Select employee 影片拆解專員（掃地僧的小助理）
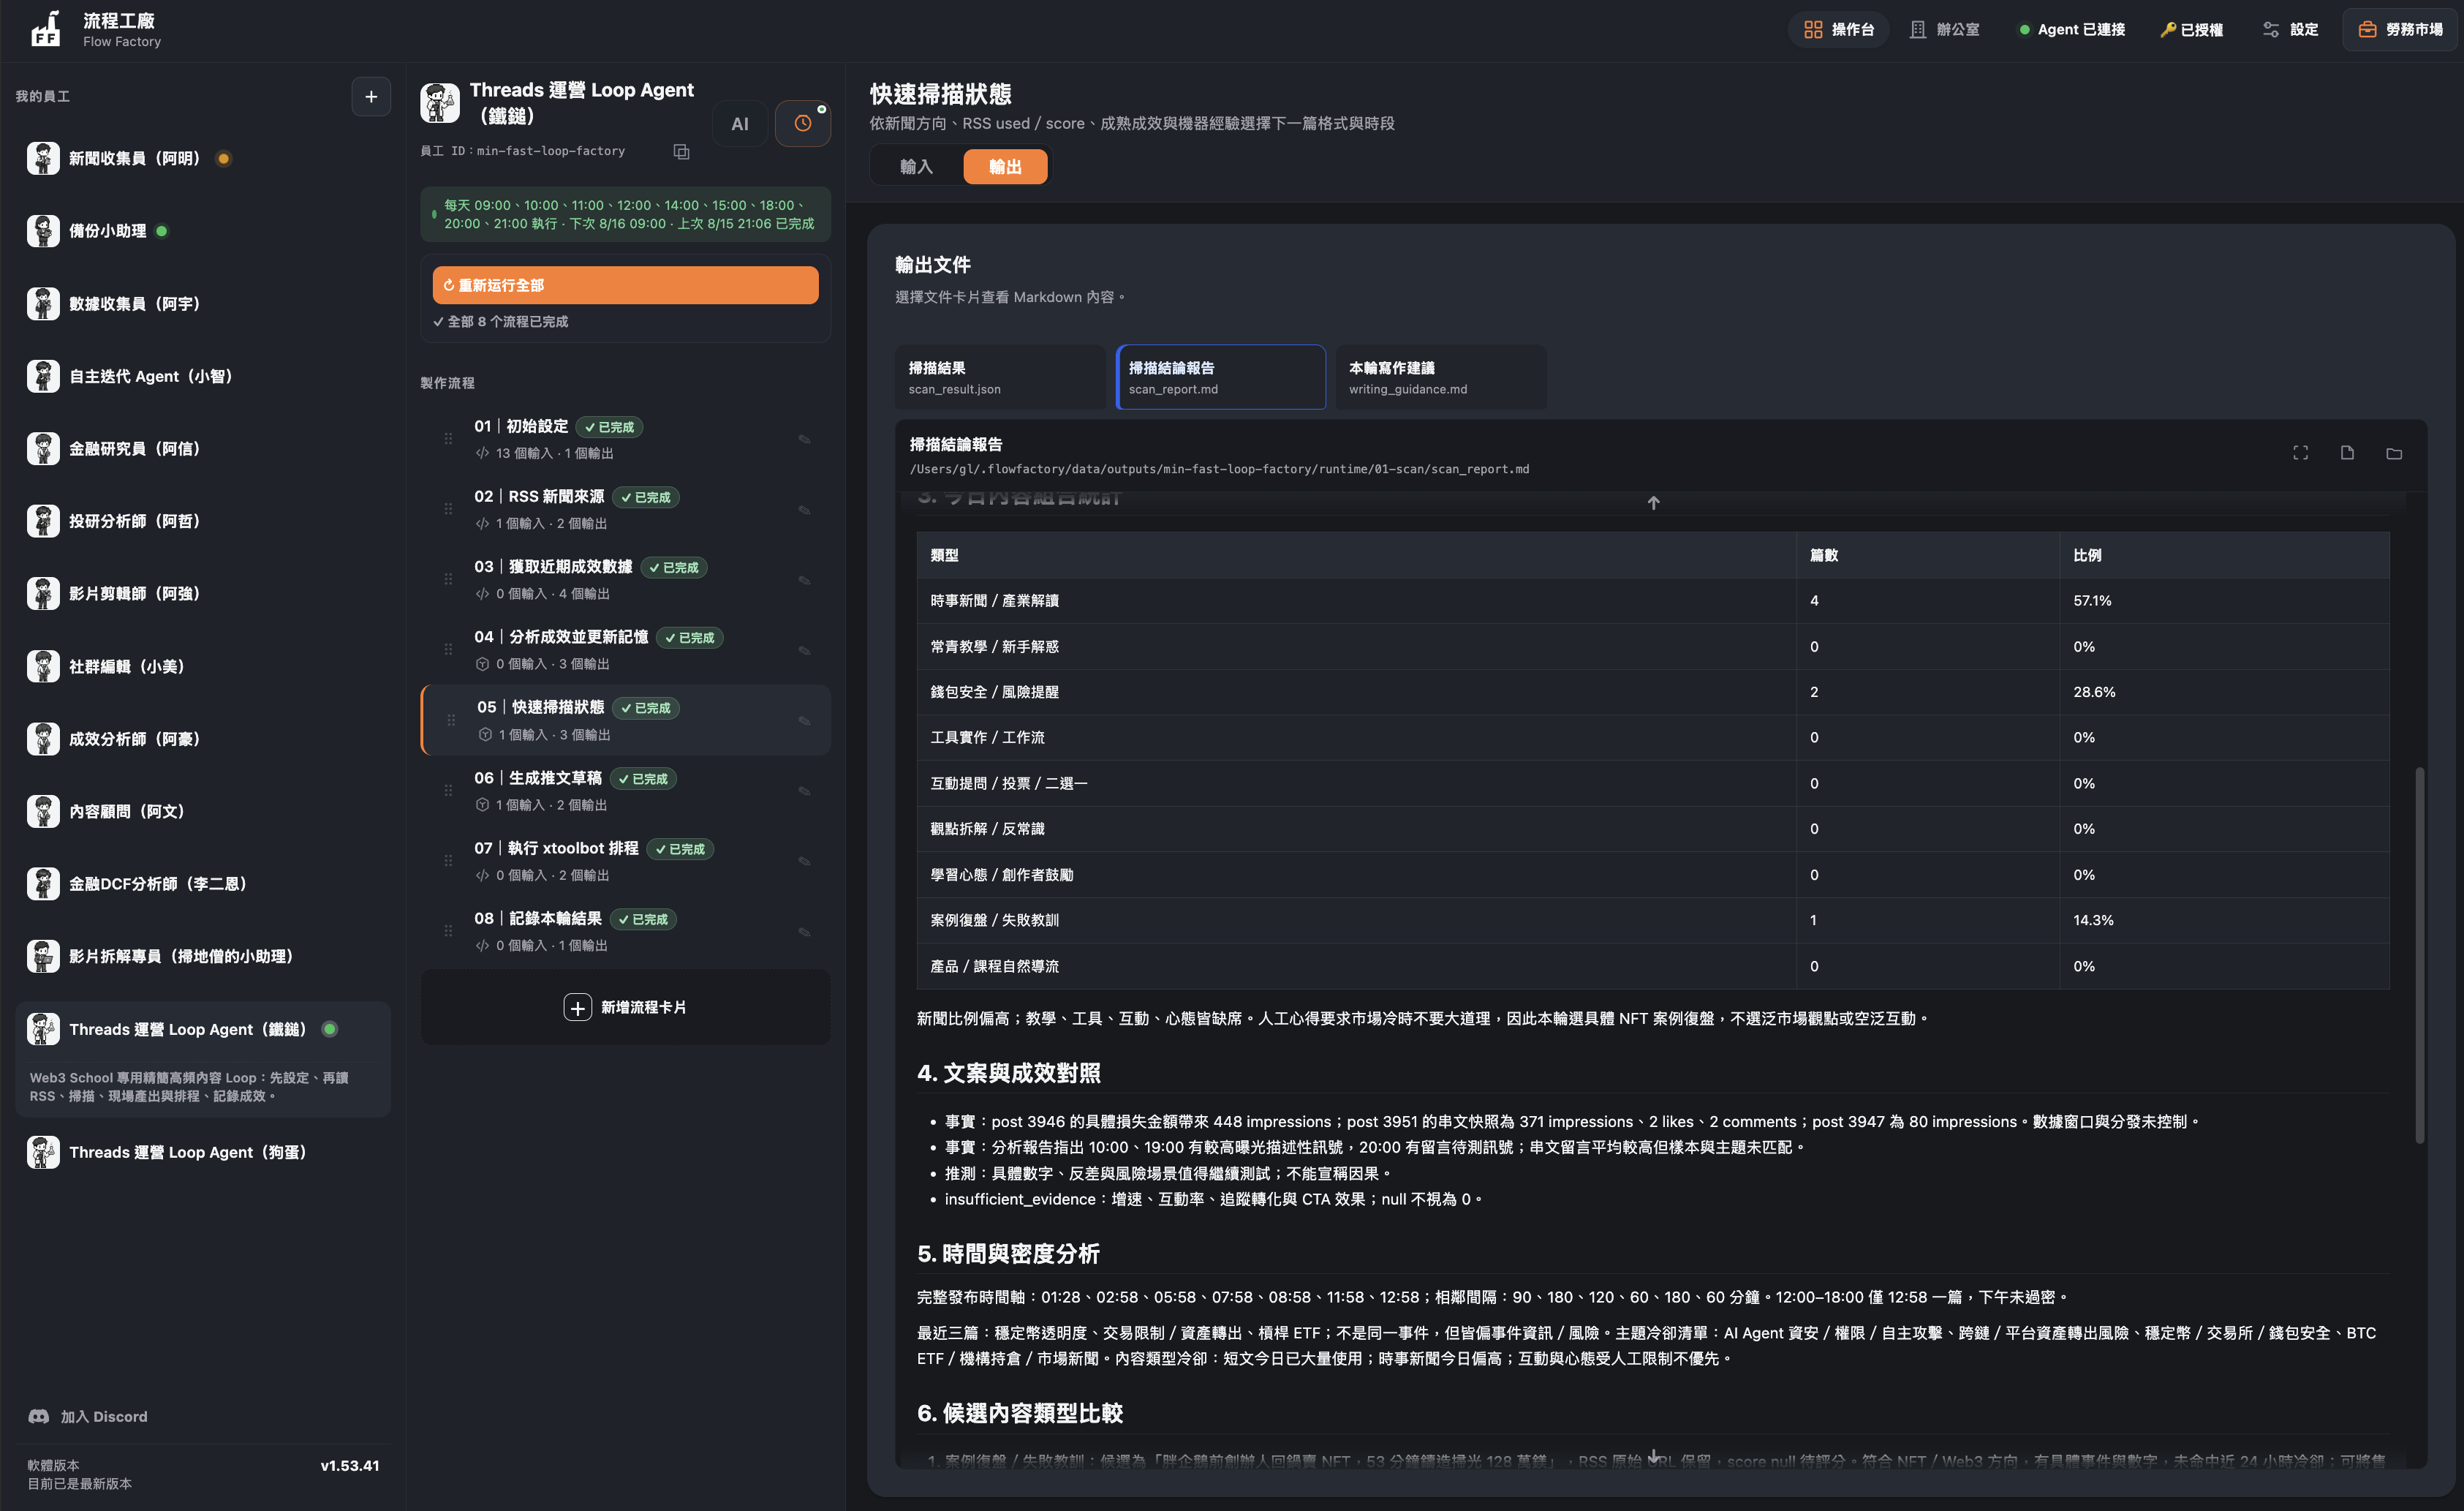The image size is (2464, 1511). pos(203,956)
